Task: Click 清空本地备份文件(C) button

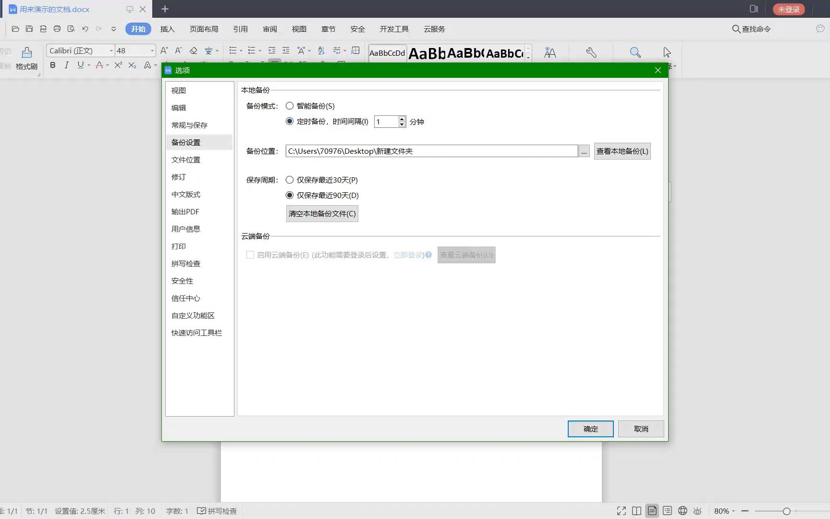Action: coord(322,213)
